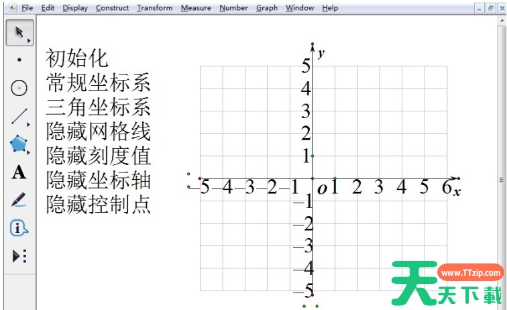The image size is (507, 310).
Task: Pick the Marker pen tool
Action: click(19, 200)
